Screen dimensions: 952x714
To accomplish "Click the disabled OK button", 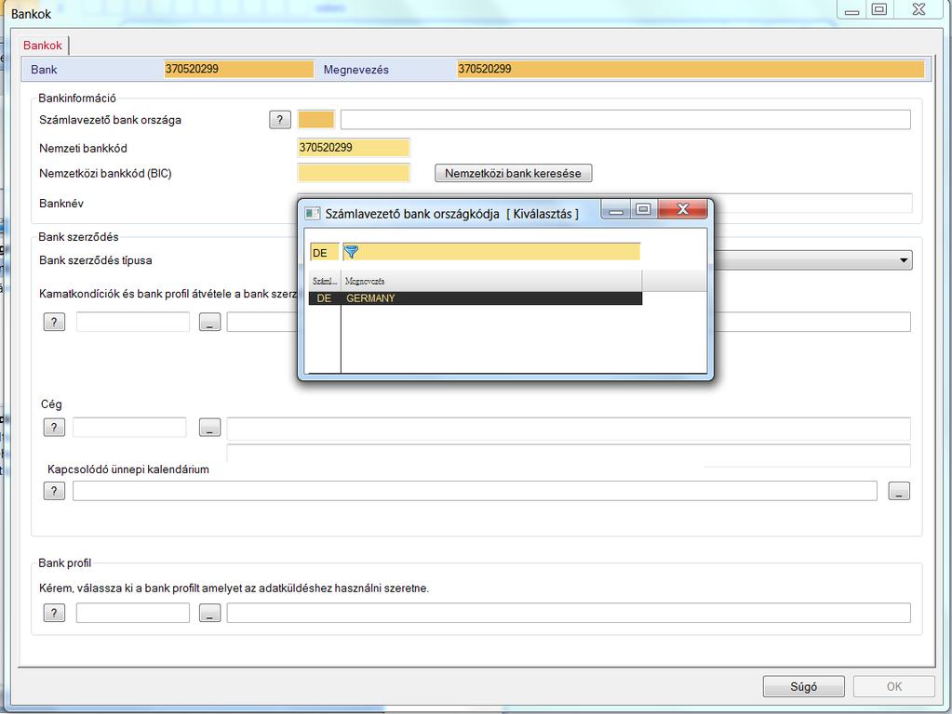I will (893, 686).
